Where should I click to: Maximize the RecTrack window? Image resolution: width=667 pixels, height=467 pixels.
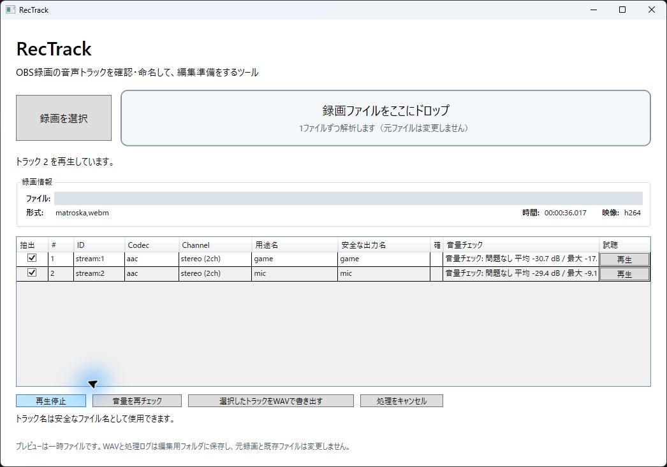coord(622,10)
